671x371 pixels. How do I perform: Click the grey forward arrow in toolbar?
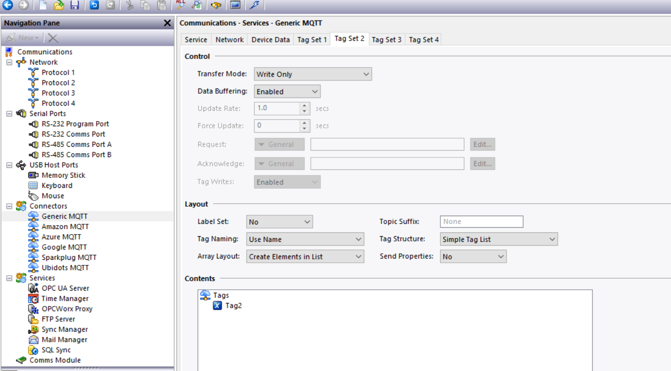coord(24,5)
